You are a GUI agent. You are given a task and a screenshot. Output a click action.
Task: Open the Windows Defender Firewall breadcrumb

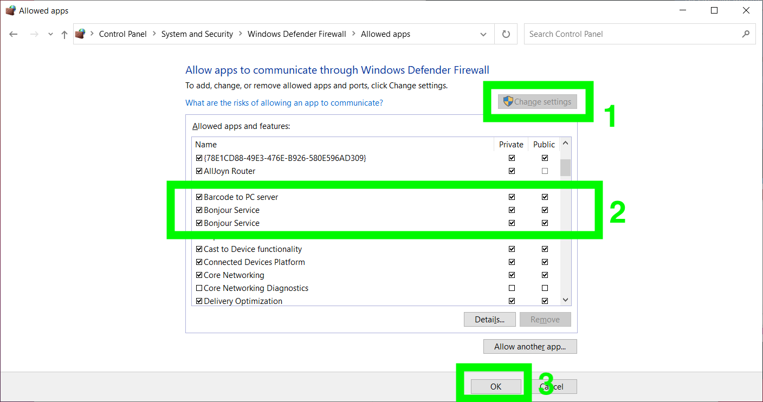point(297,34)
